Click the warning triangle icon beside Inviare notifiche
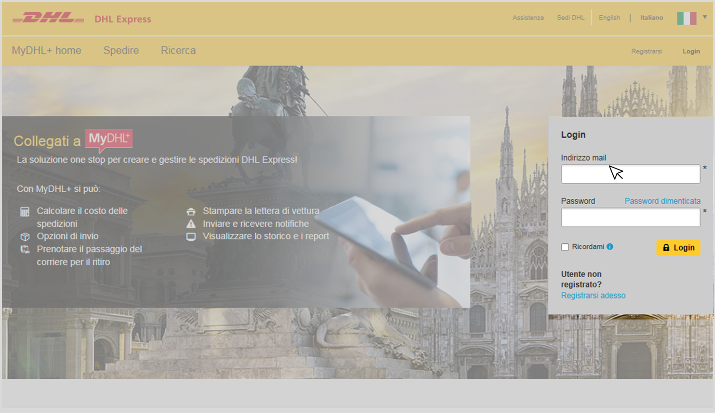The height and width of the screenshot is (413, 715). tap(191, 224)
